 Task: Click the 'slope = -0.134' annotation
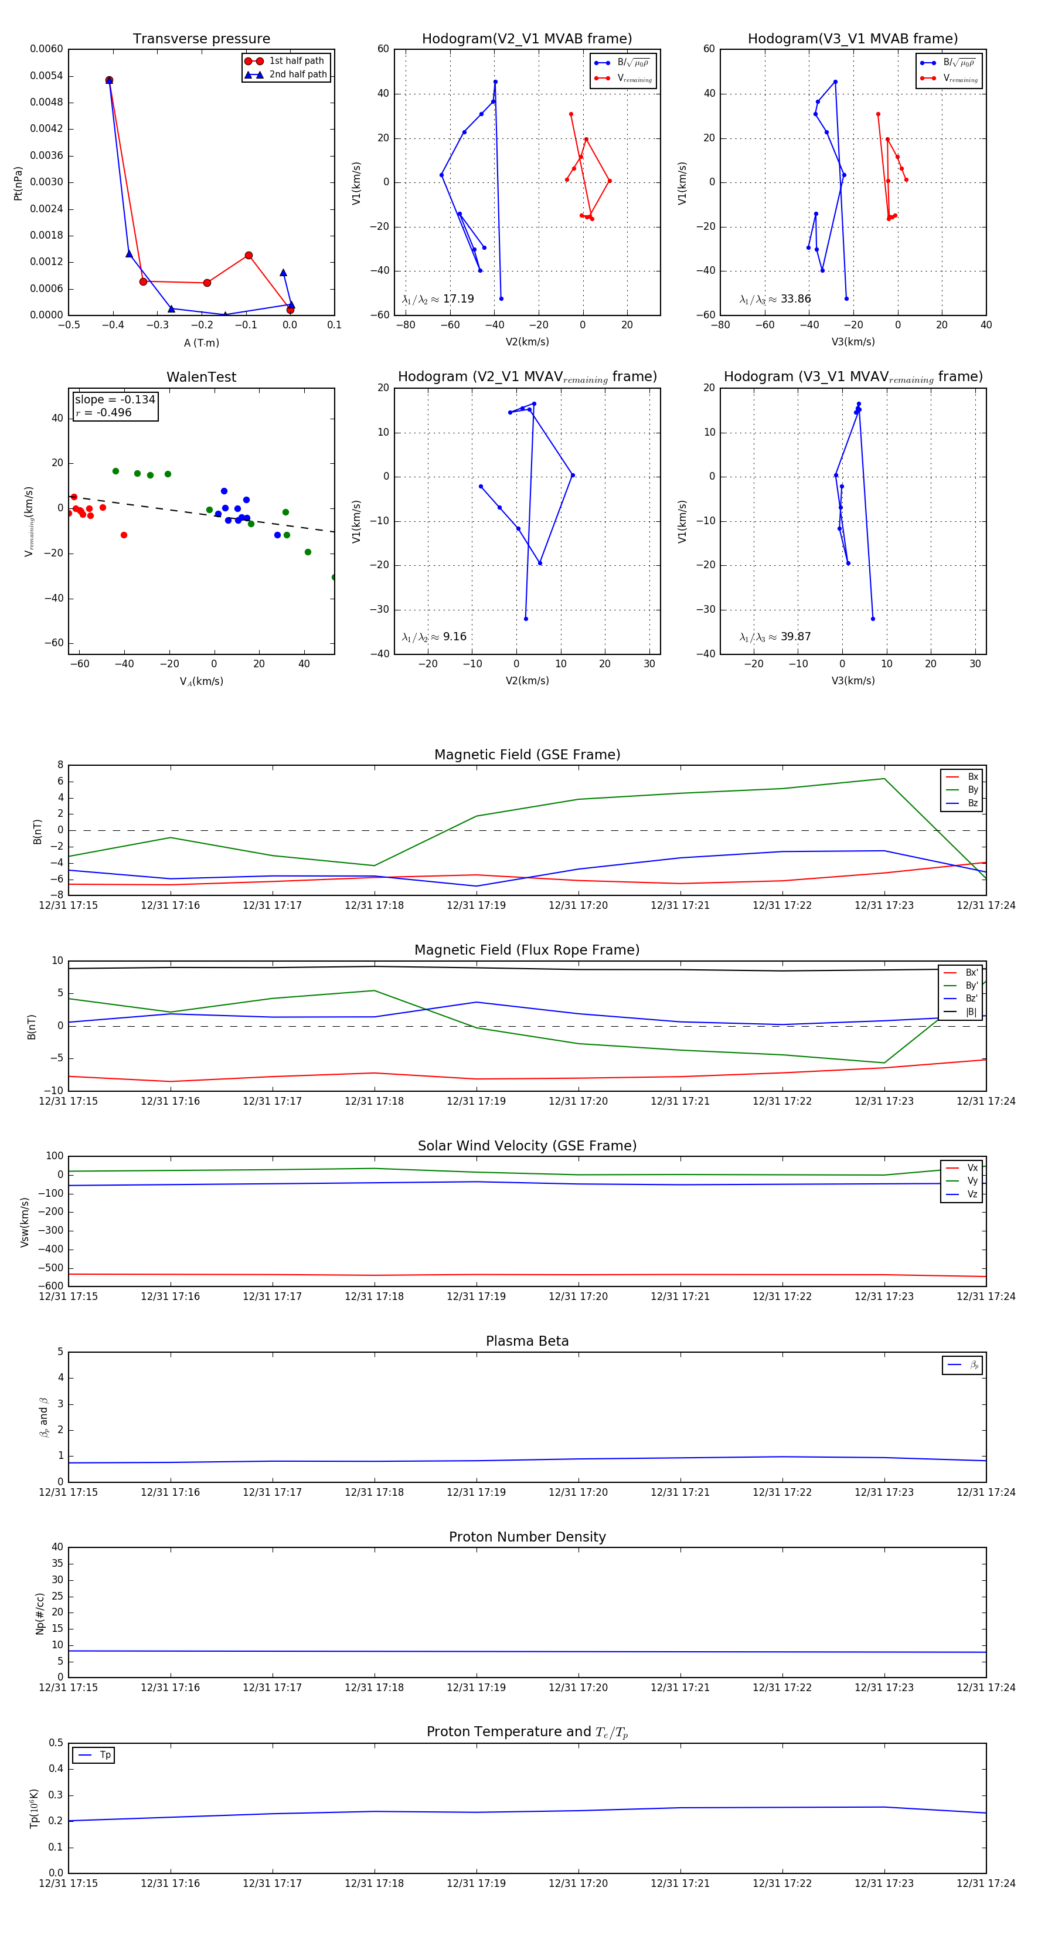[115, 400]
